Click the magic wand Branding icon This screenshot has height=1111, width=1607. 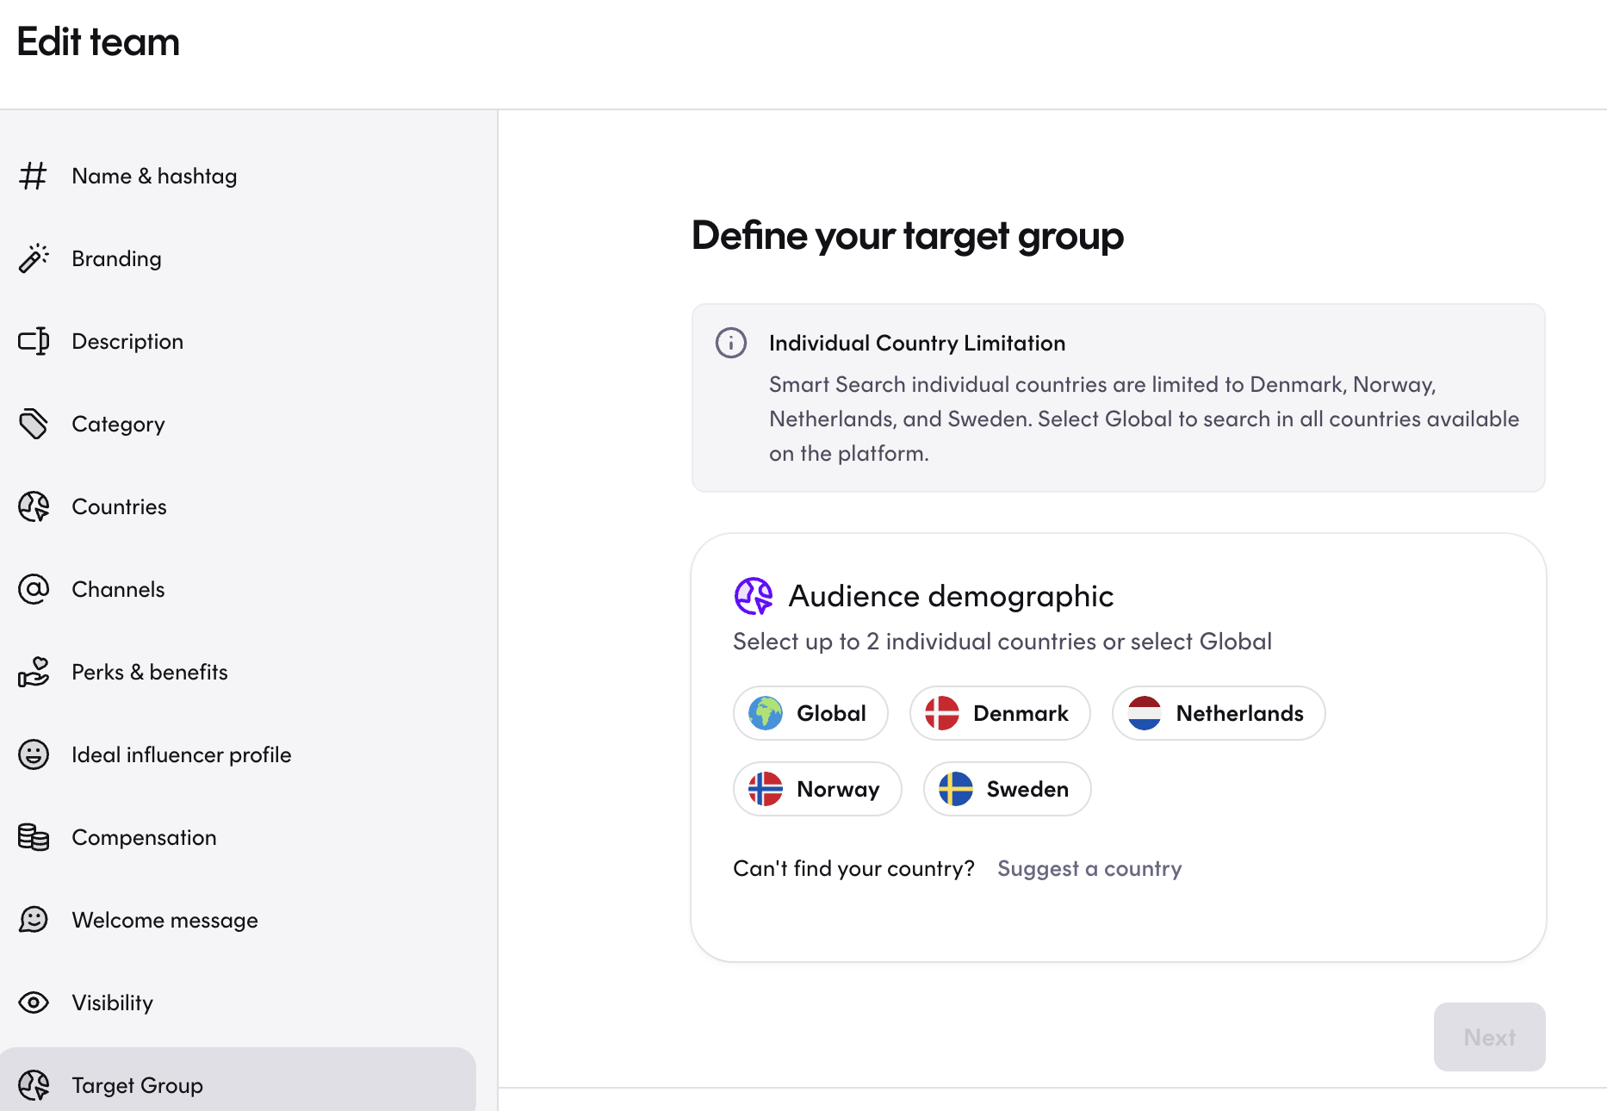tap(34, 258)
